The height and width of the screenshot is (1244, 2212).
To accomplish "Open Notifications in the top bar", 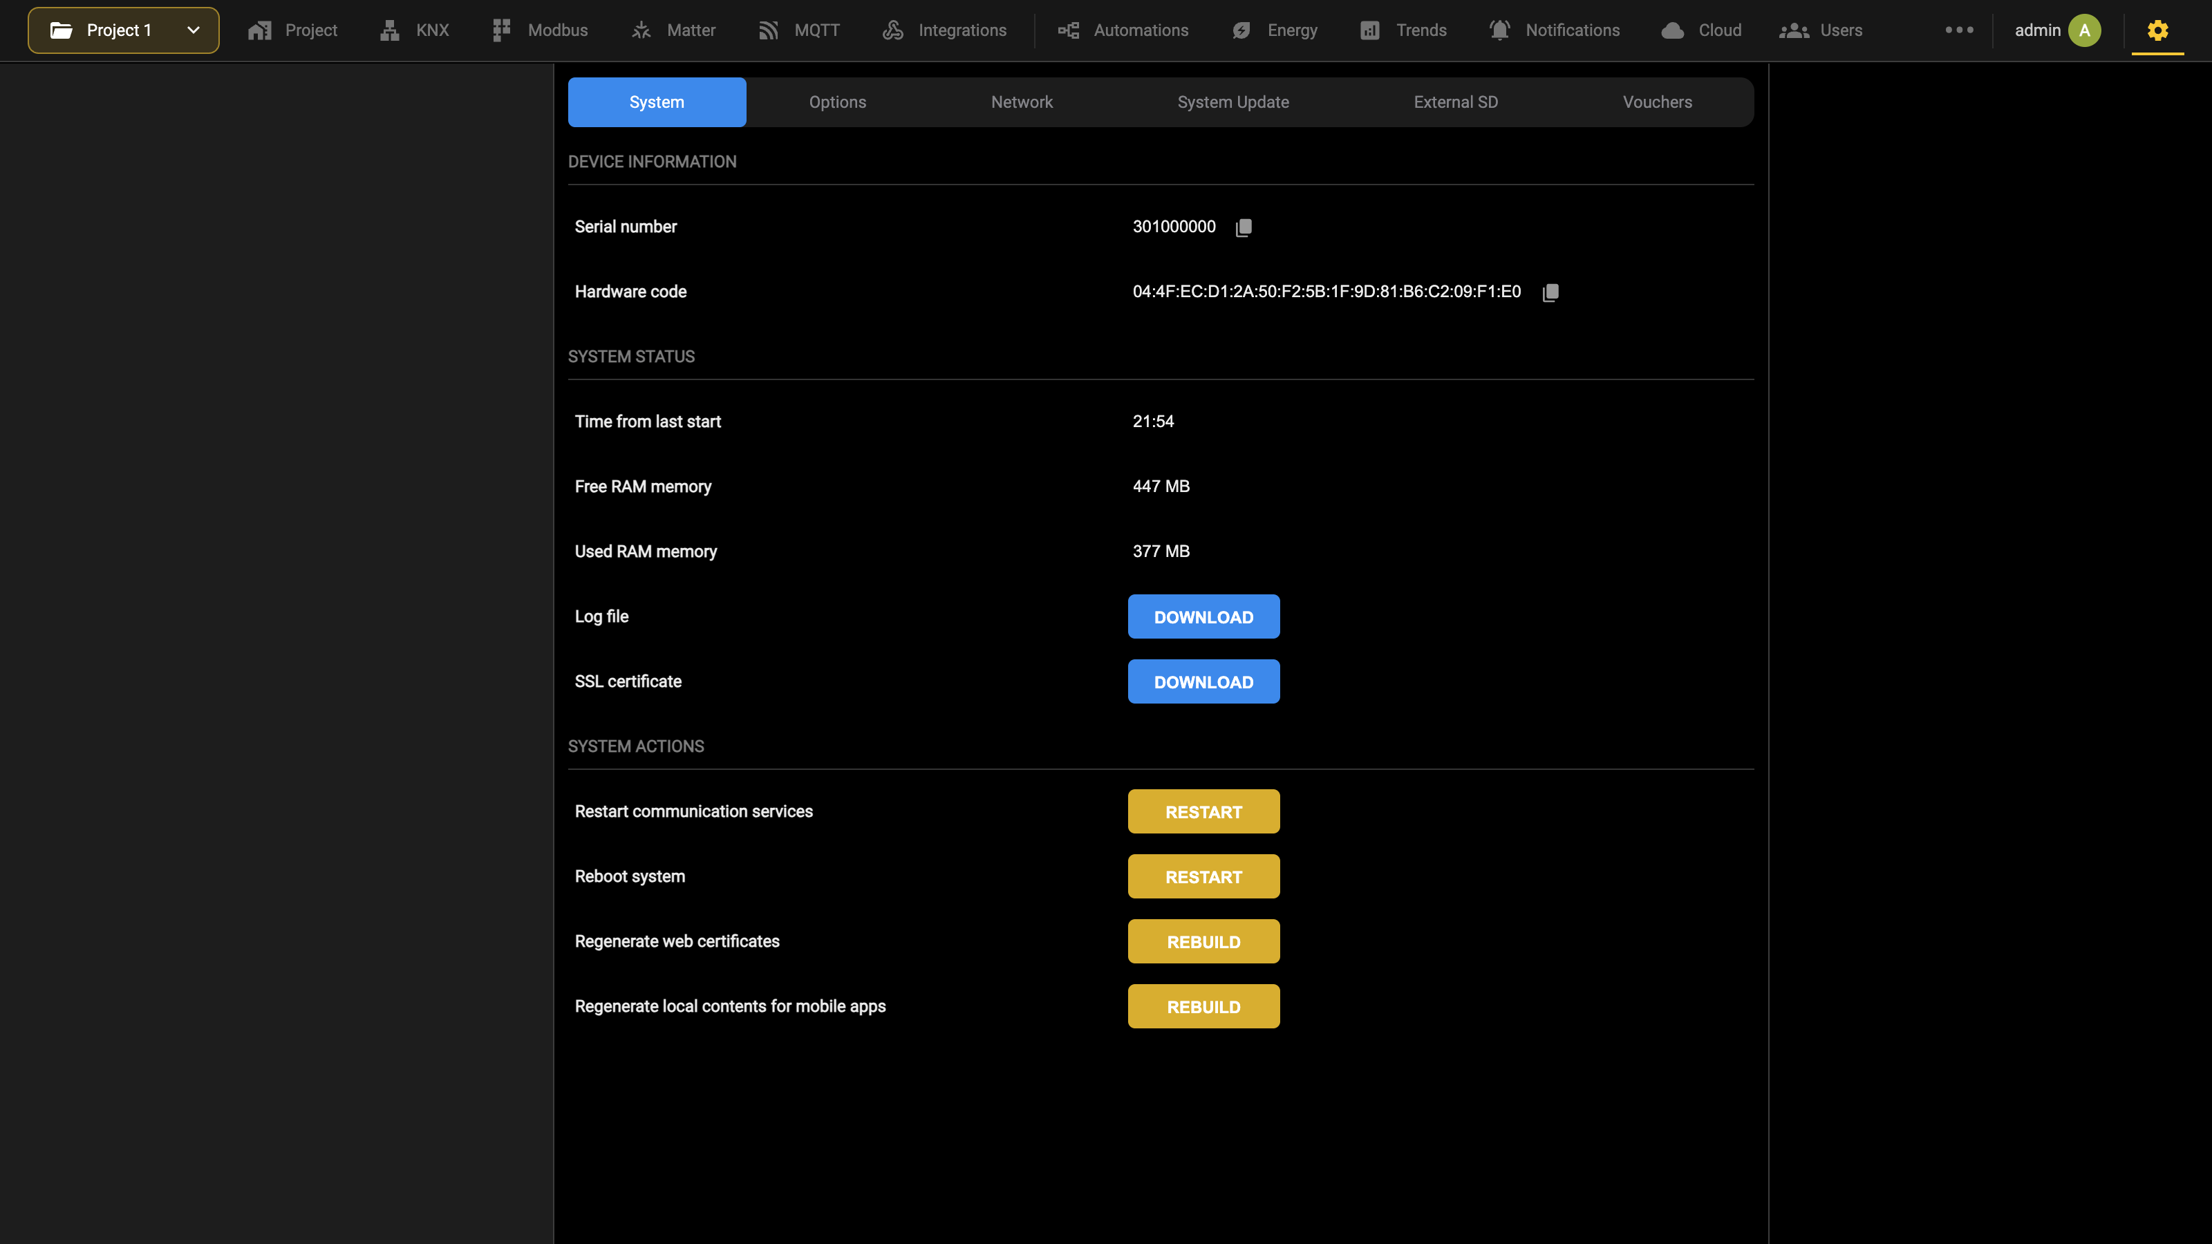I will click(1555, 30).
